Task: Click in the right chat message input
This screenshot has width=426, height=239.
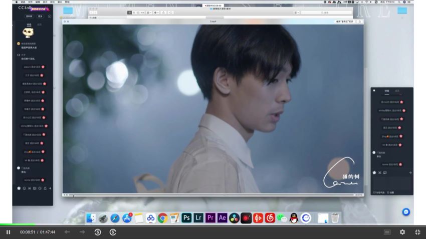Action: tap(392, 182)
